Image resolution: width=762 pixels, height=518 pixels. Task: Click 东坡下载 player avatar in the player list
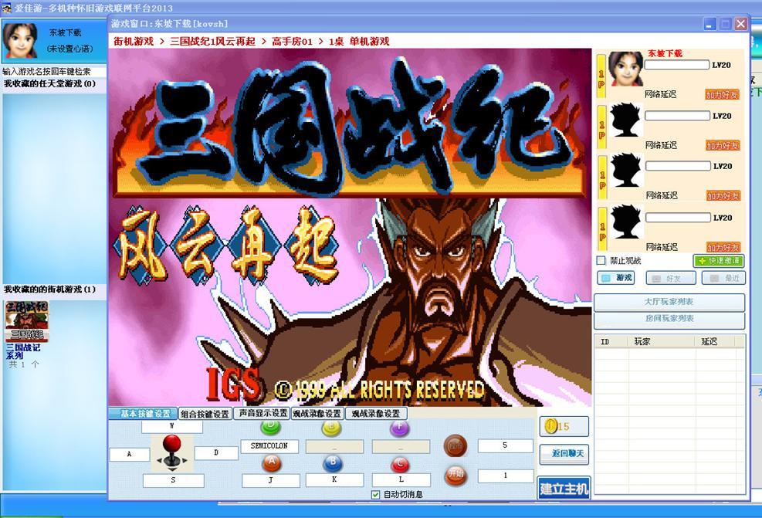[x=625, y=69]
